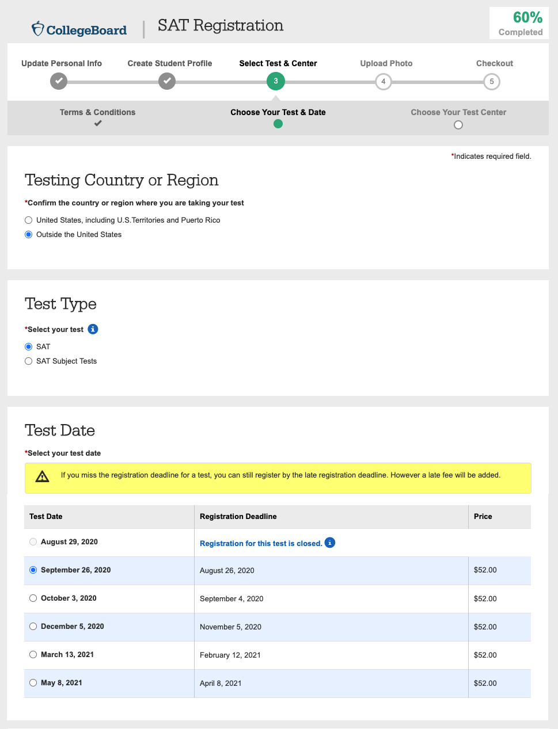Click the Create Student Profile checkmark step
This screenshot has width=558, height=729.
tap(167, 81)
